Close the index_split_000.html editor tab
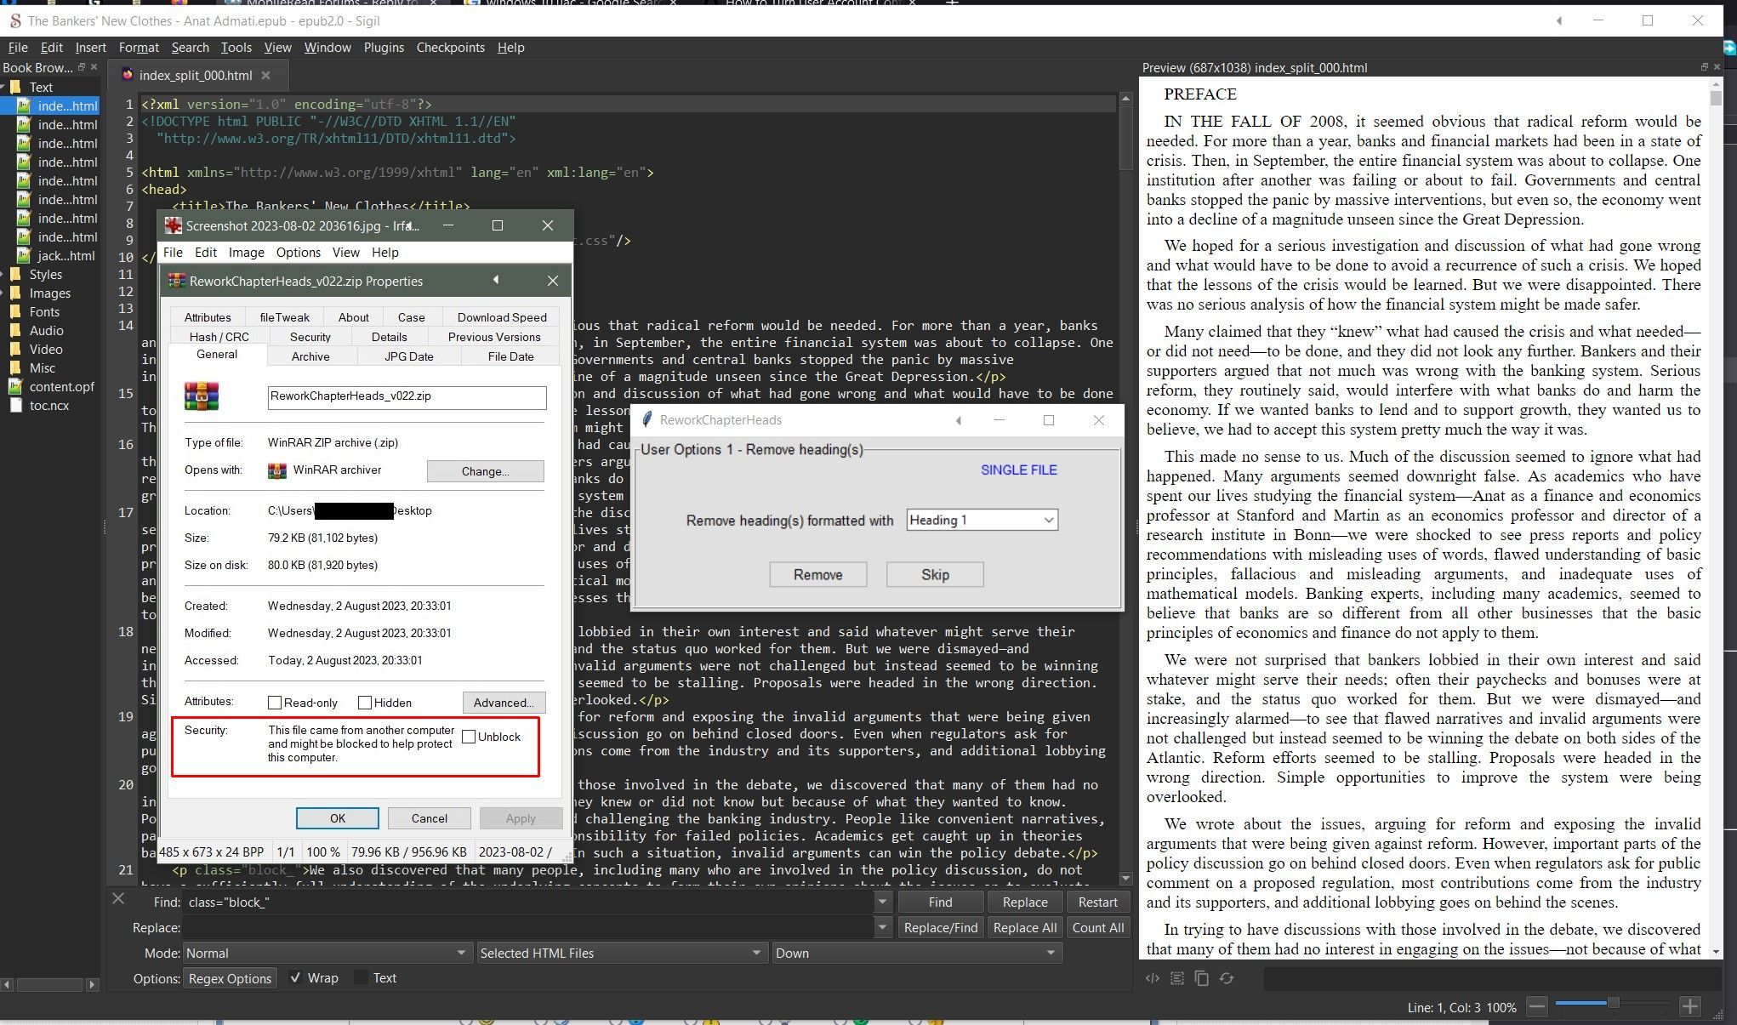 (x=265, y=76)
